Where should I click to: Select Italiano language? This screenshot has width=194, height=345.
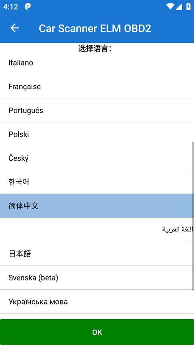coord(97,63)
